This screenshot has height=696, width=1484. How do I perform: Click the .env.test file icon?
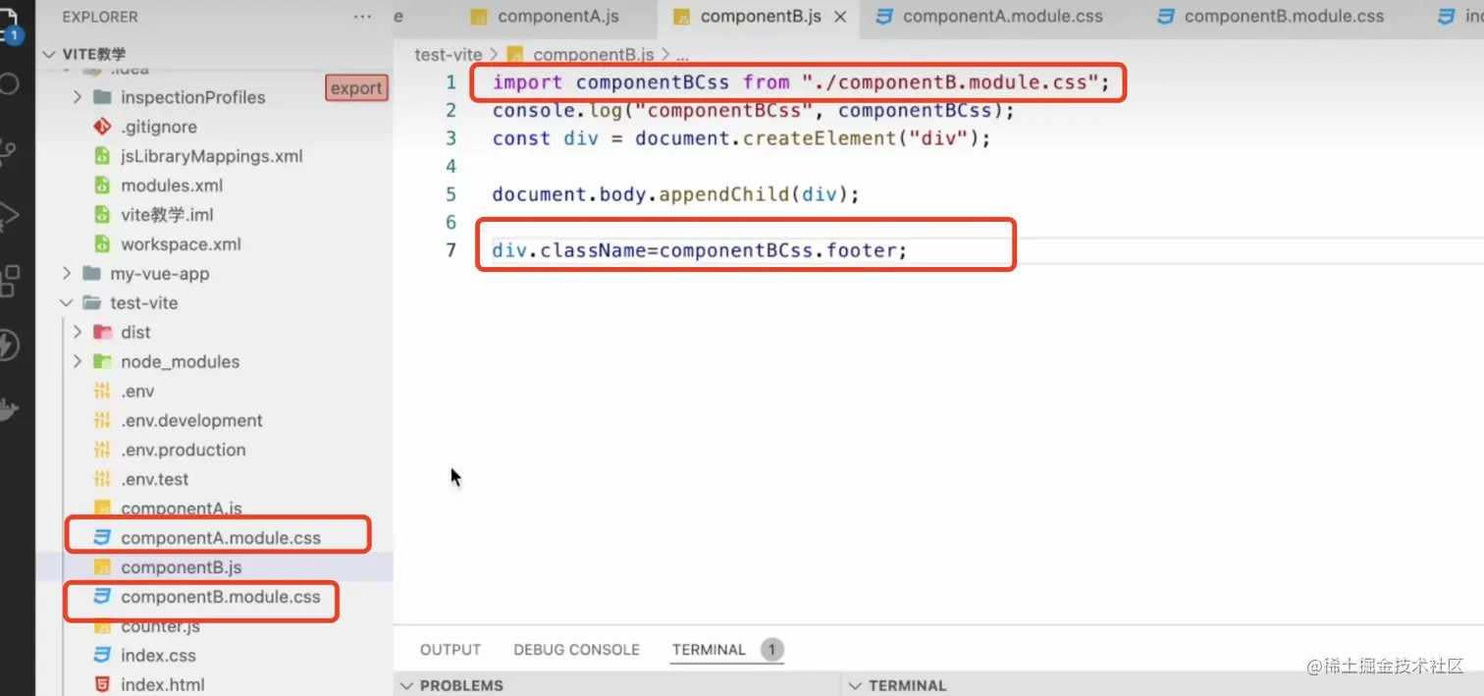pos(101,479)
